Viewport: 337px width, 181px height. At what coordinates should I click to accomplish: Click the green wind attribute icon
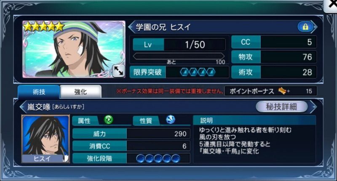click(x=109, y=120)
